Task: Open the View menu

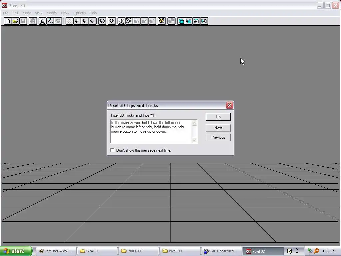Action: (39, 13)
